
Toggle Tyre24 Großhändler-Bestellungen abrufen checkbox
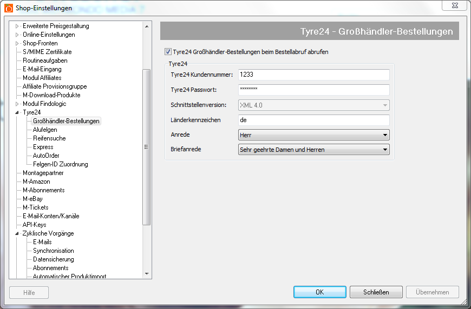(168, 52)
